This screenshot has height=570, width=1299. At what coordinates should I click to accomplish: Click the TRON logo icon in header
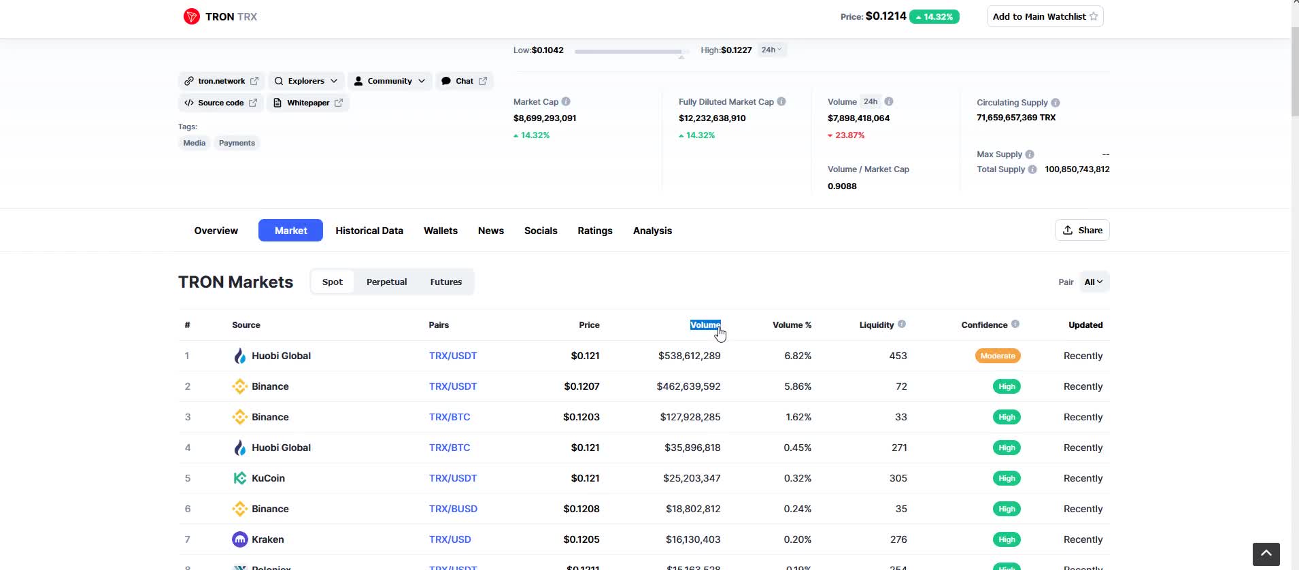(x=191, y=16)
